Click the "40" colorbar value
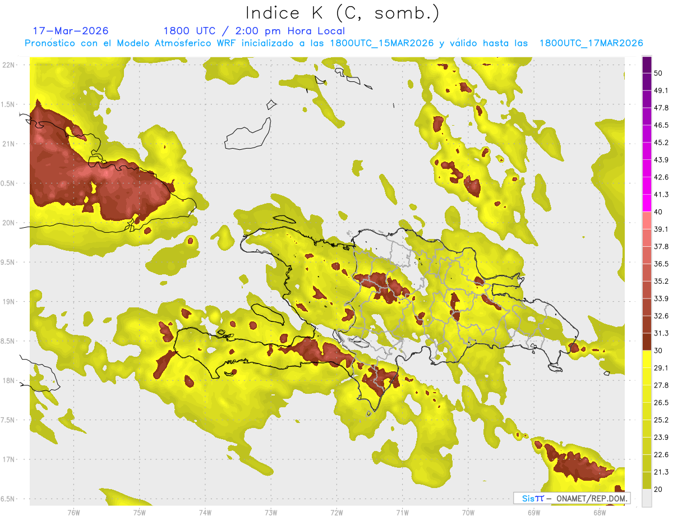Viewport: 673px width, 520px height. click(658, 212)
